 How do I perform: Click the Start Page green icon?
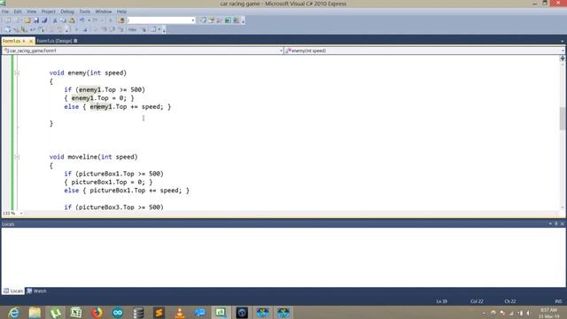228,20
